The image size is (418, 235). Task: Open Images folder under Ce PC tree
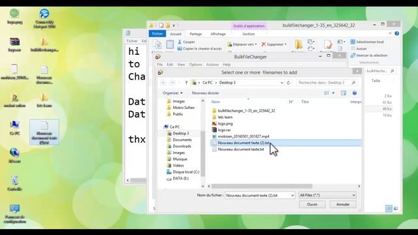[176, 153]
